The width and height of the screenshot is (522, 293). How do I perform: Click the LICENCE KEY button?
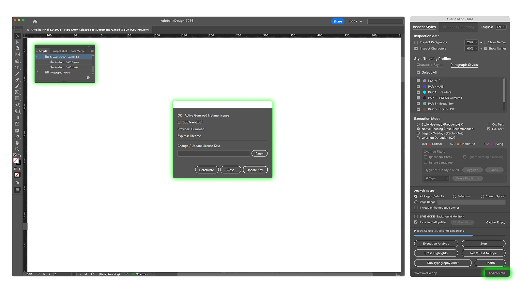[497, 273]
